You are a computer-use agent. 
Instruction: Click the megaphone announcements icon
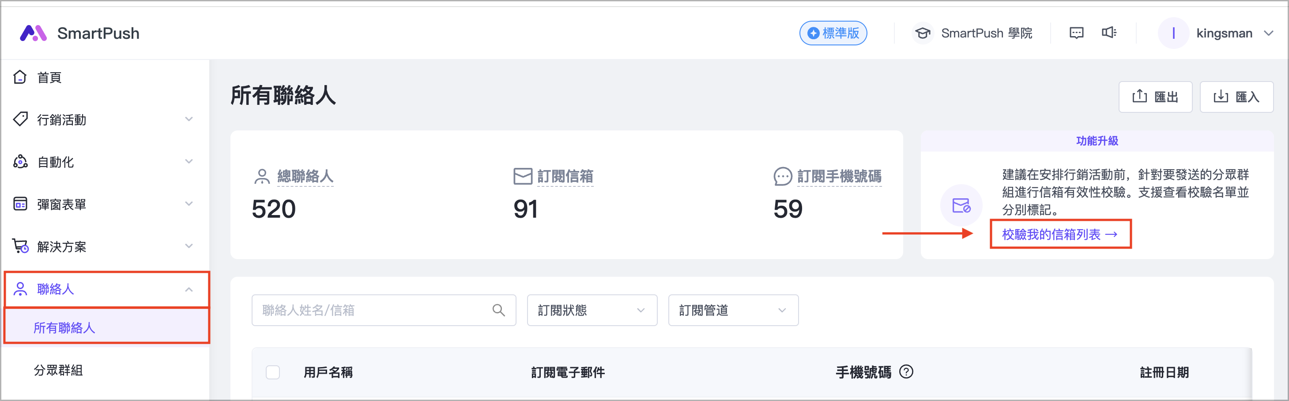tap(1109, 33)
